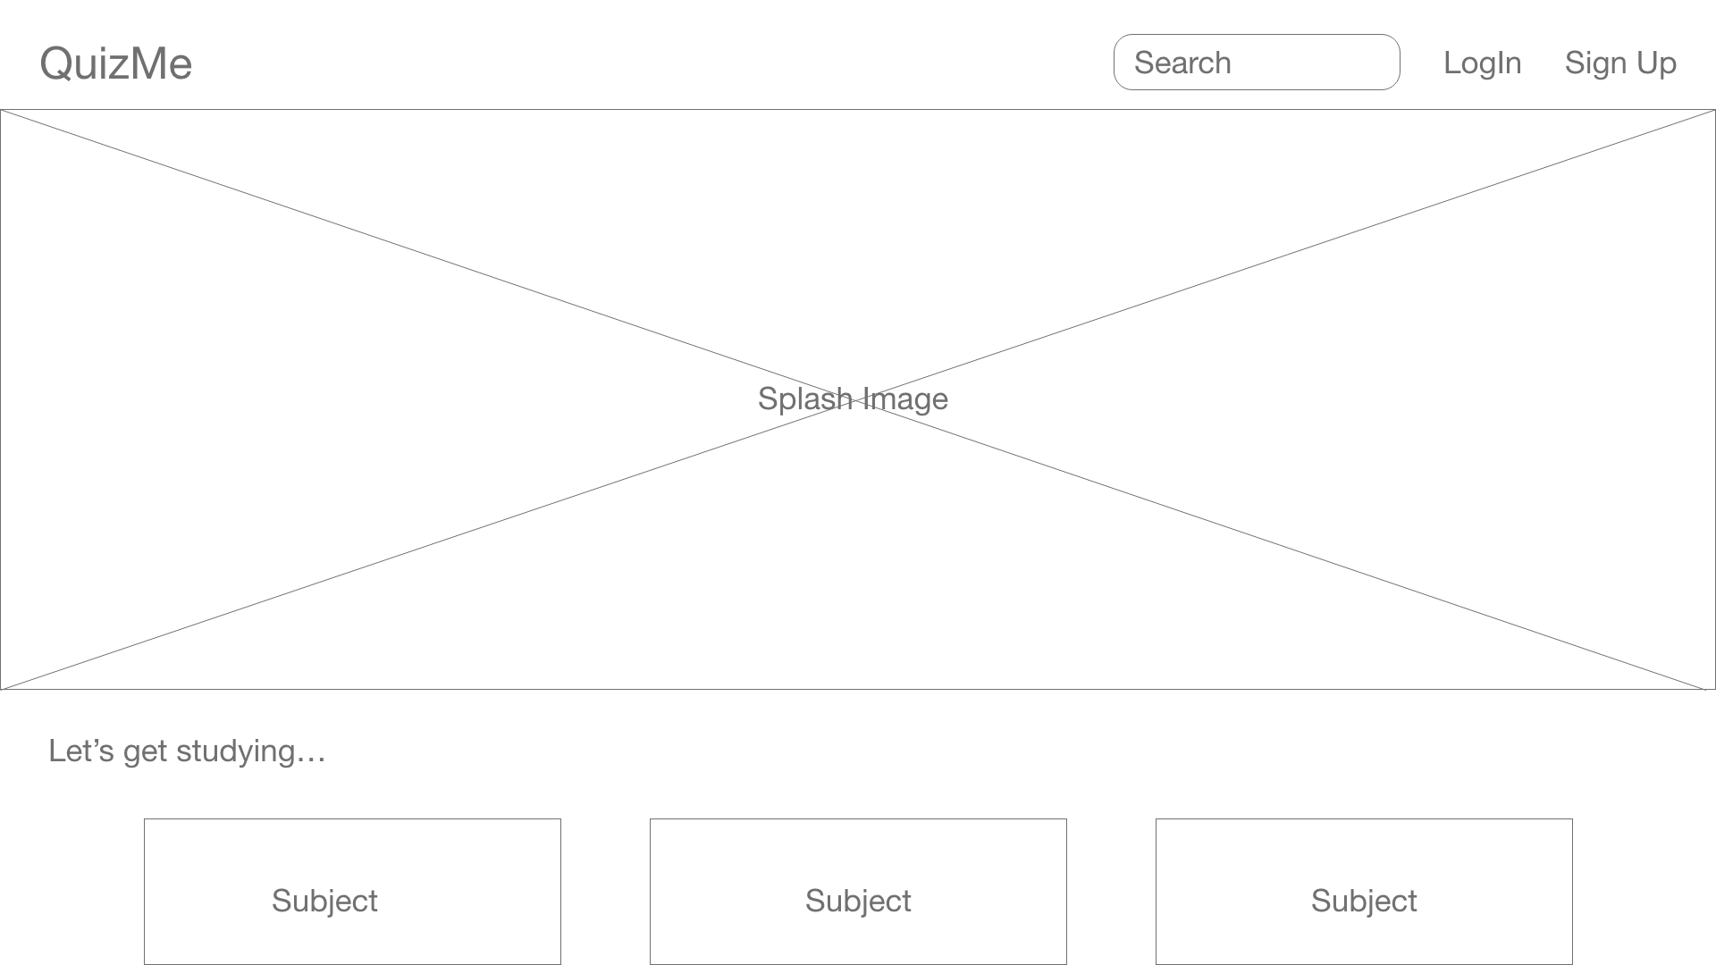This screenshot has width=1716, height=965.
Task: Select the rightmost Subject card
Action: tap(1364, 892)
